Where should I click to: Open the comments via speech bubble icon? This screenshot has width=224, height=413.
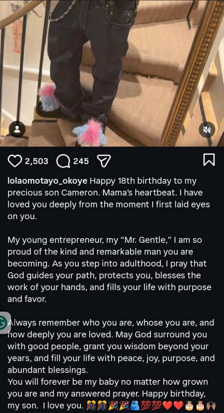[x=63, y=161]
